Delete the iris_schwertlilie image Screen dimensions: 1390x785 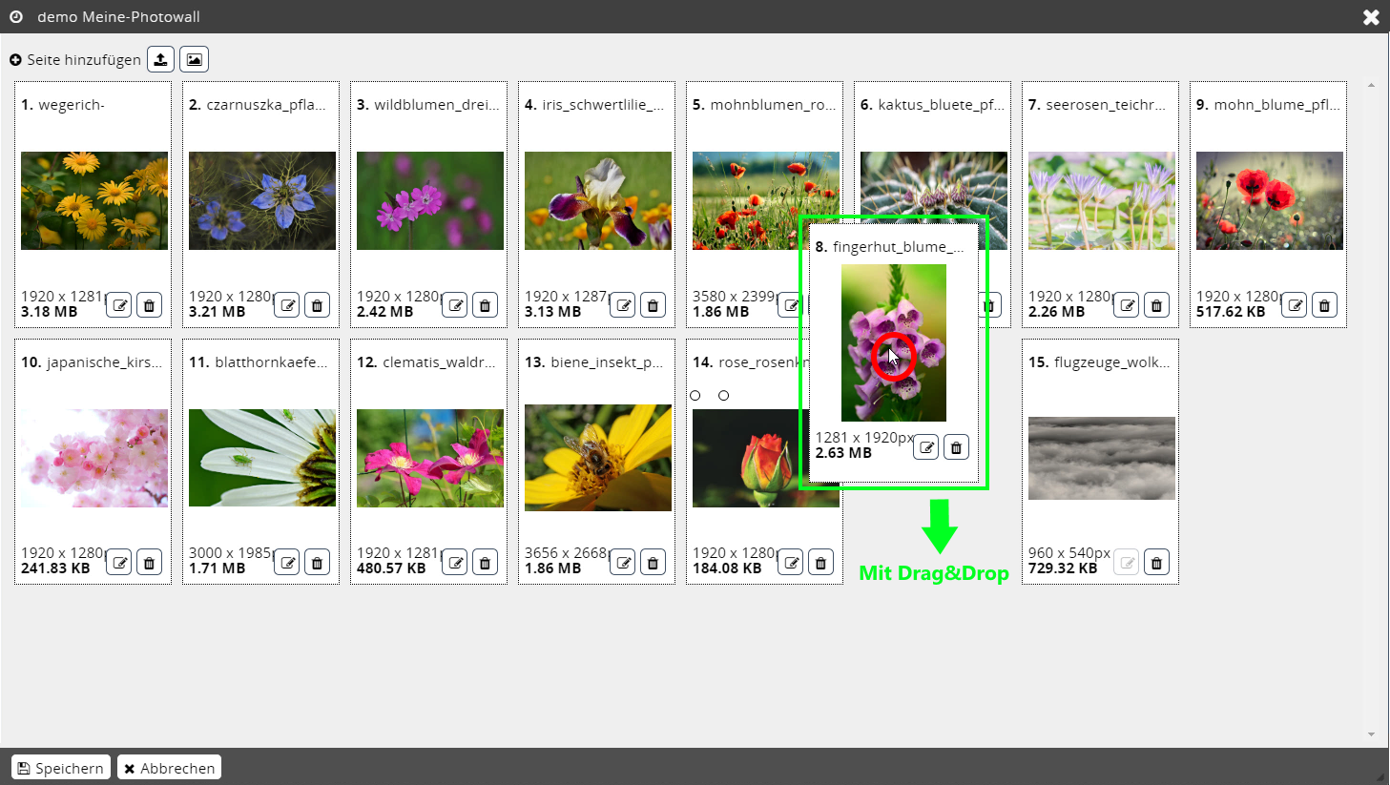[653, 305]
